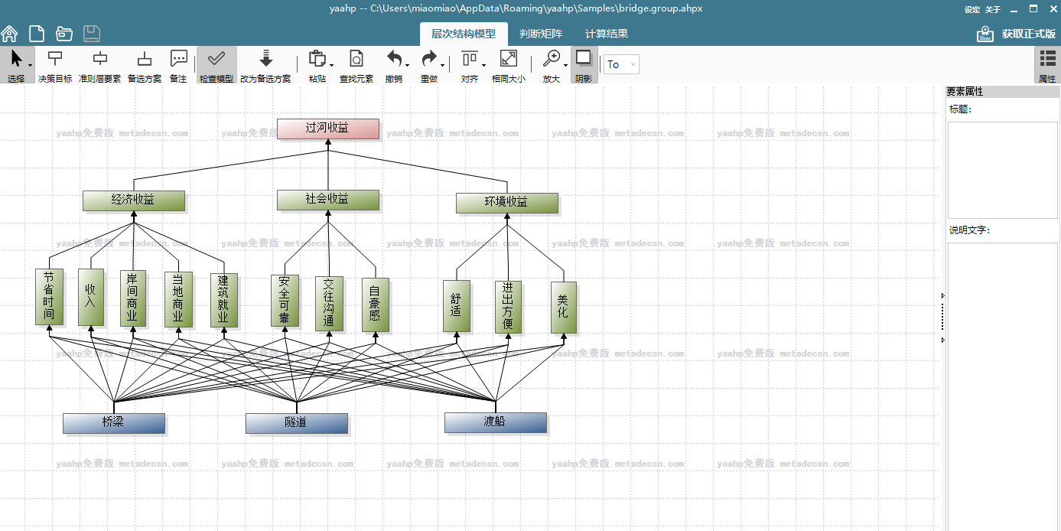Expand the 粘贴 paste dropdown arrow
1061x531 pixels.
331,66
